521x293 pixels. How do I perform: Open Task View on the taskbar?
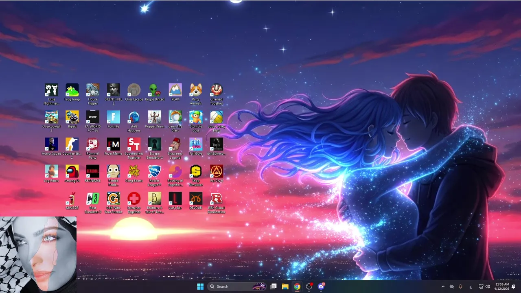coord(274,286)
